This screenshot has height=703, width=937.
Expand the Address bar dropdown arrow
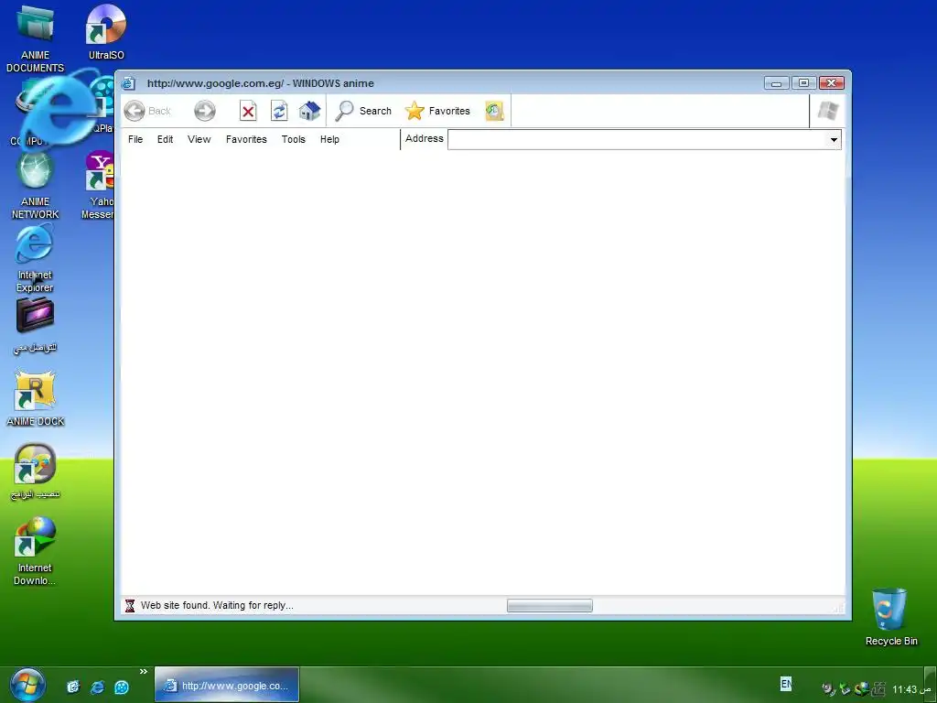(834, 140)
